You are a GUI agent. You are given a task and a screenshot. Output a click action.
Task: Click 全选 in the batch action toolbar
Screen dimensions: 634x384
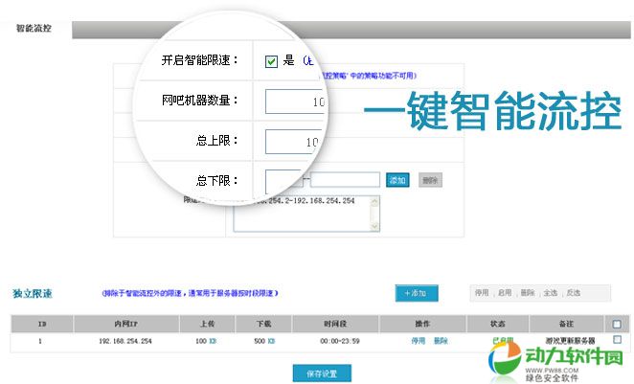coord(551,293)
